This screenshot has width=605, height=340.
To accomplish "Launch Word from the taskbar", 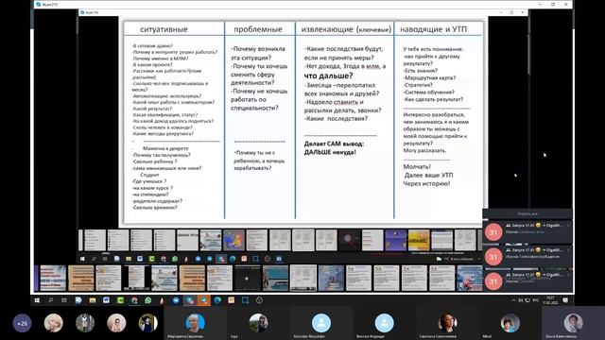I will pos(106,300).
